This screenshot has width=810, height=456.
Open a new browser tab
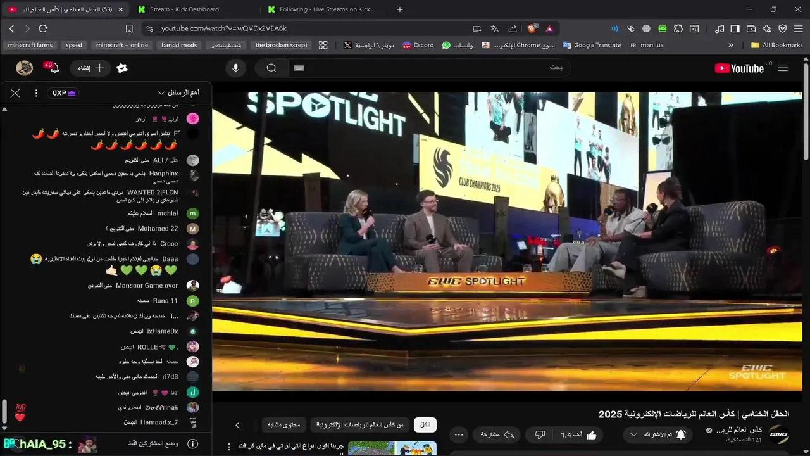[x=399, y=9]
